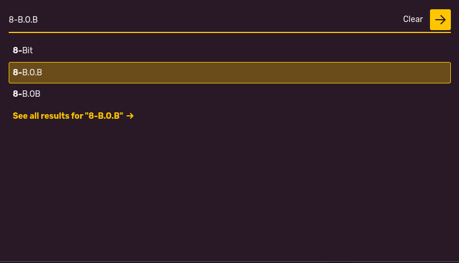Click the yellow arrow search submit button
Image resolution: width=459 pixels, height=263 pixels.
pos(440,20)
